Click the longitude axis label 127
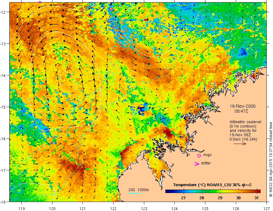 266,209
